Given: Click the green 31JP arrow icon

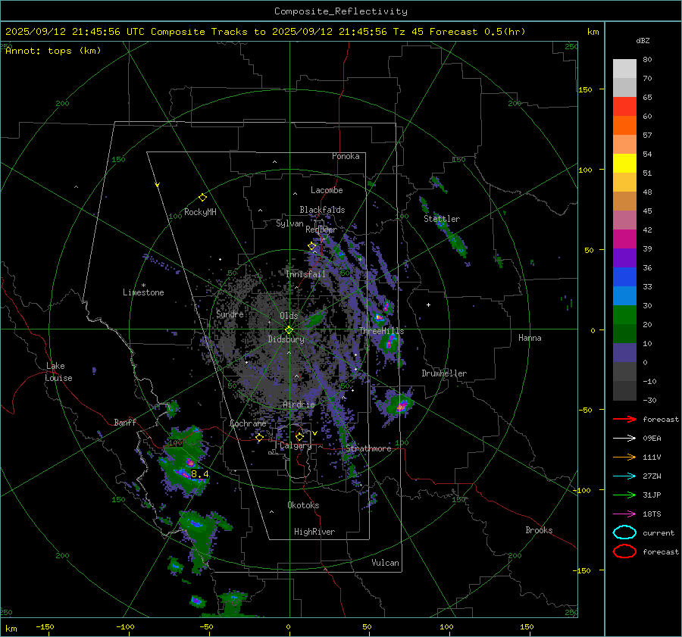Looking at the screenshot, I should coord(624,495).
